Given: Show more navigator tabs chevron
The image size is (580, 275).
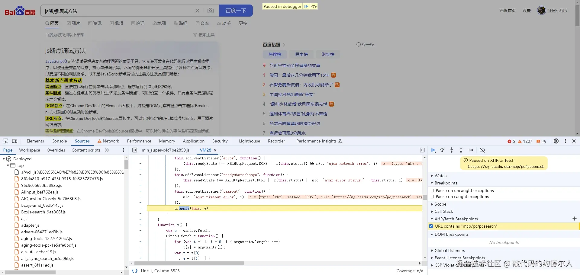Looking at the screenshot, I should pos(107,150).
